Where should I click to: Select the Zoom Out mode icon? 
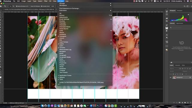[x=13, y=6]
